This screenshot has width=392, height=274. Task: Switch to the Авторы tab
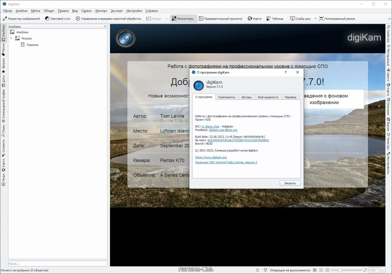click(247, 97)
